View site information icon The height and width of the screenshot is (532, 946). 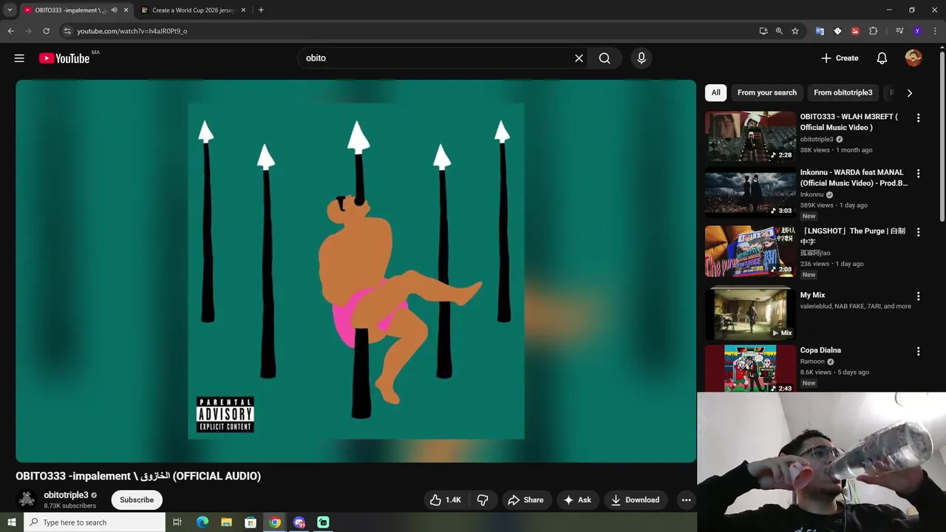click(x=67, y=31)
